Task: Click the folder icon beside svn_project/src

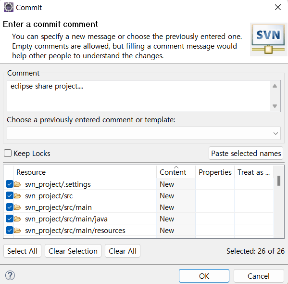Action: tap(18, 196)
